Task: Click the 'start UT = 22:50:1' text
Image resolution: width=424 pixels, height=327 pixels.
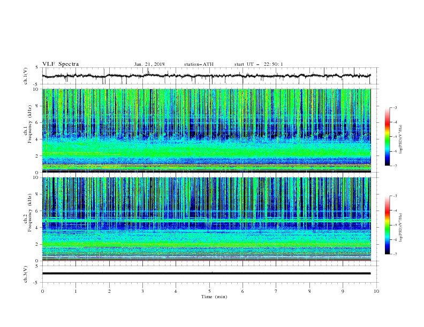Action: 259,64
